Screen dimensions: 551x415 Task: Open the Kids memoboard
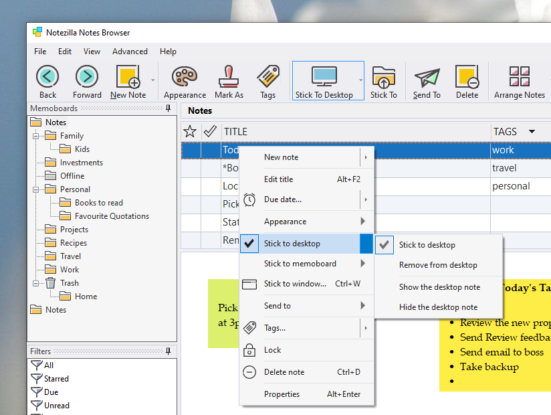(75, 149)
